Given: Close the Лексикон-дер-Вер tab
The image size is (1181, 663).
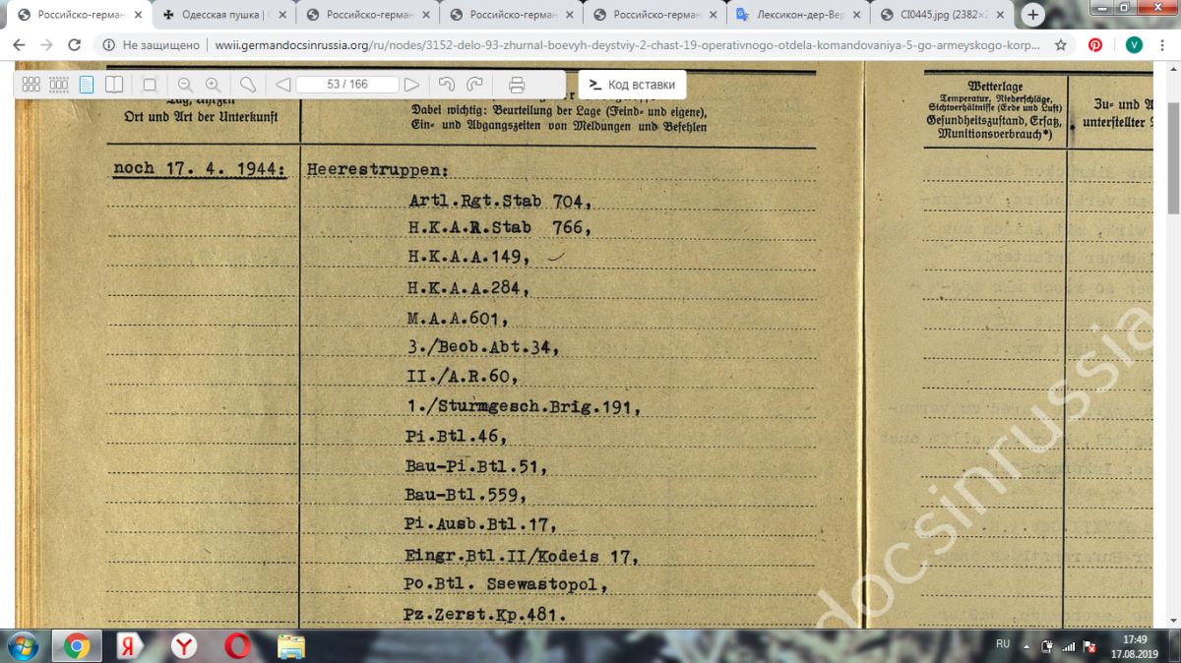Looking at the screenshot, I should (855, 15).
